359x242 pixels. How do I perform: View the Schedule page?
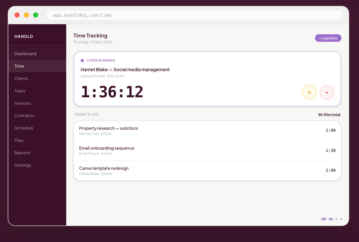point(24,128)
